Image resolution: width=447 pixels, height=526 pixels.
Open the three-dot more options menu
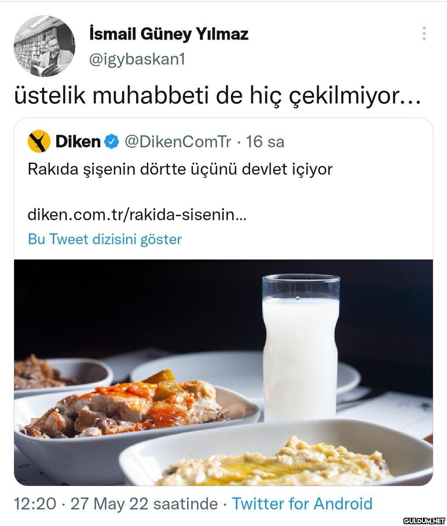[x=424, y=34]
